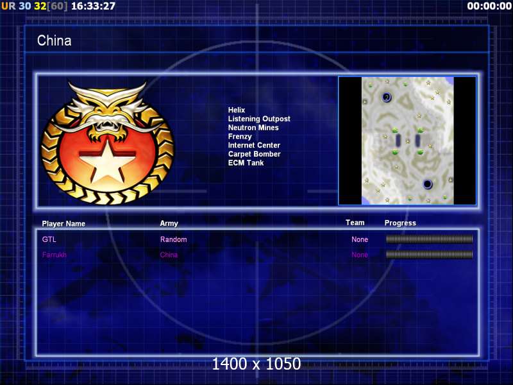Click the Frenzy entry

click(240, 137)
